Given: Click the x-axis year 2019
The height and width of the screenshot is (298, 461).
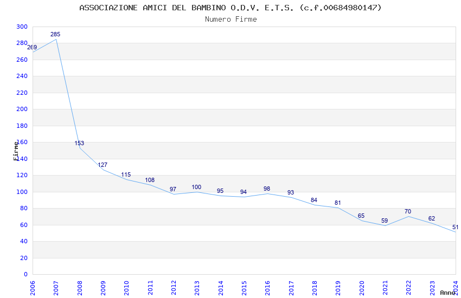Looking at the screenshot, I should [x=338, y=288].
